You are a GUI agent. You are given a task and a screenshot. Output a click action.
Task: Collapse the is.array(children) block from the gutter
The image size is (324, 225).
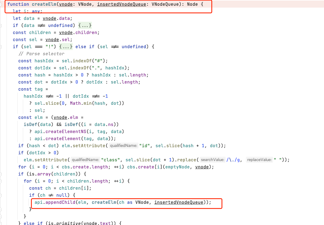pos(1,174)
